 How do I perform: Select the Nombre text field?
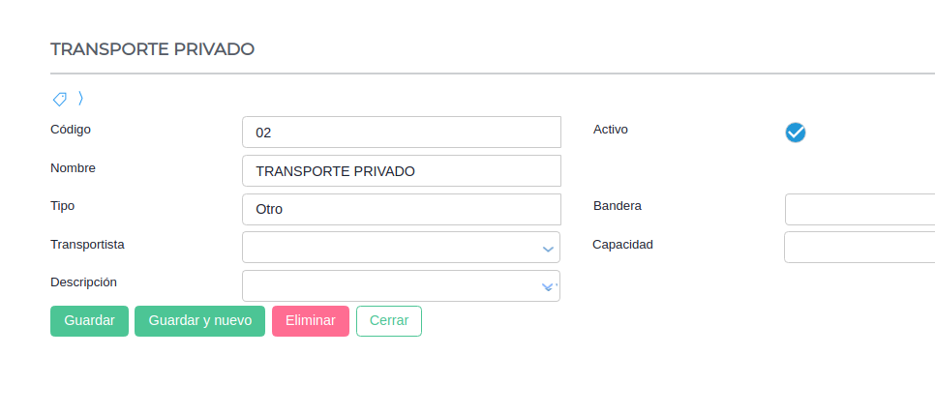pyautogui.click(x=401, y=171)
